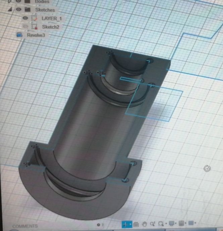Image resolution: width=223 pixels, height=231 pixels.
Task: Select the Bodies folder label
Action: point(42,1)
